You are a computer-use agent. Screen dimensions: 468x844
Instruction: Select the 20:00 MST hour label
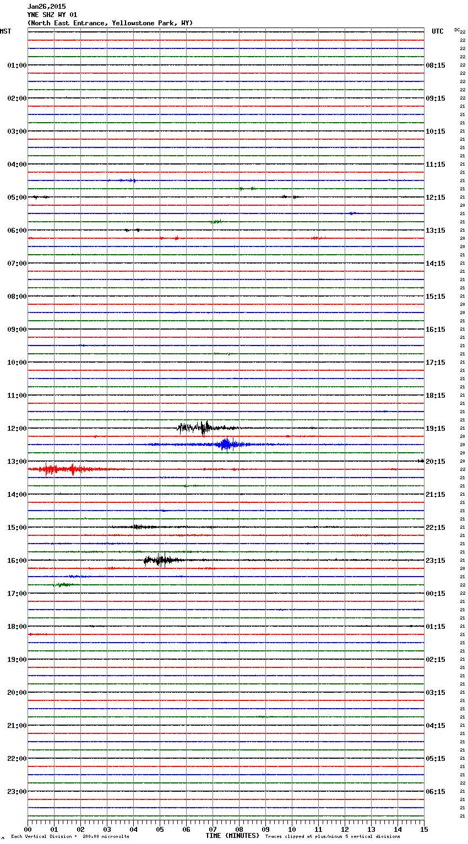click(x=17, y=693)
